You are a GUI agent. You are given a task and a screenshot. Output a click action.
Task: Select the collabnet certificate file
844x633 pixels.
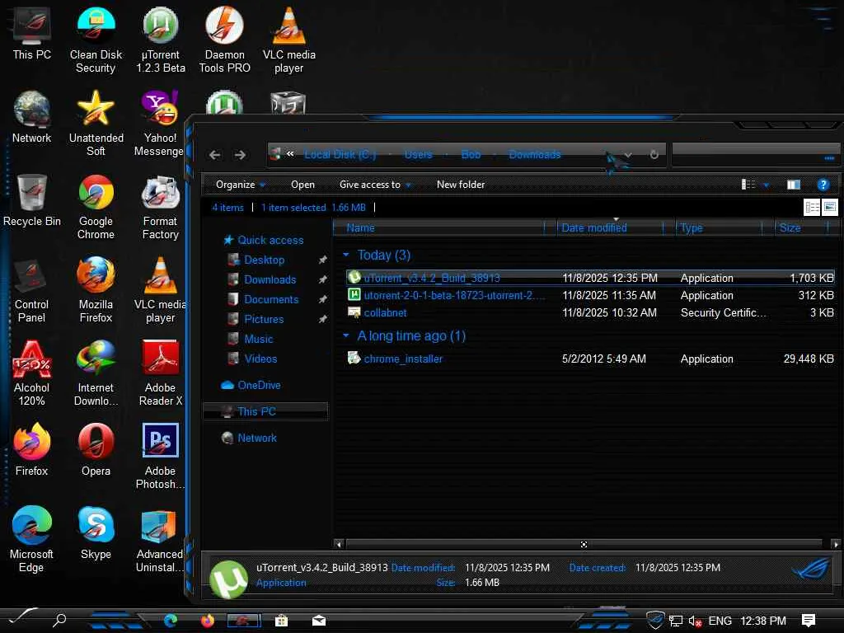pyautogui.click(x=590, y=312)
